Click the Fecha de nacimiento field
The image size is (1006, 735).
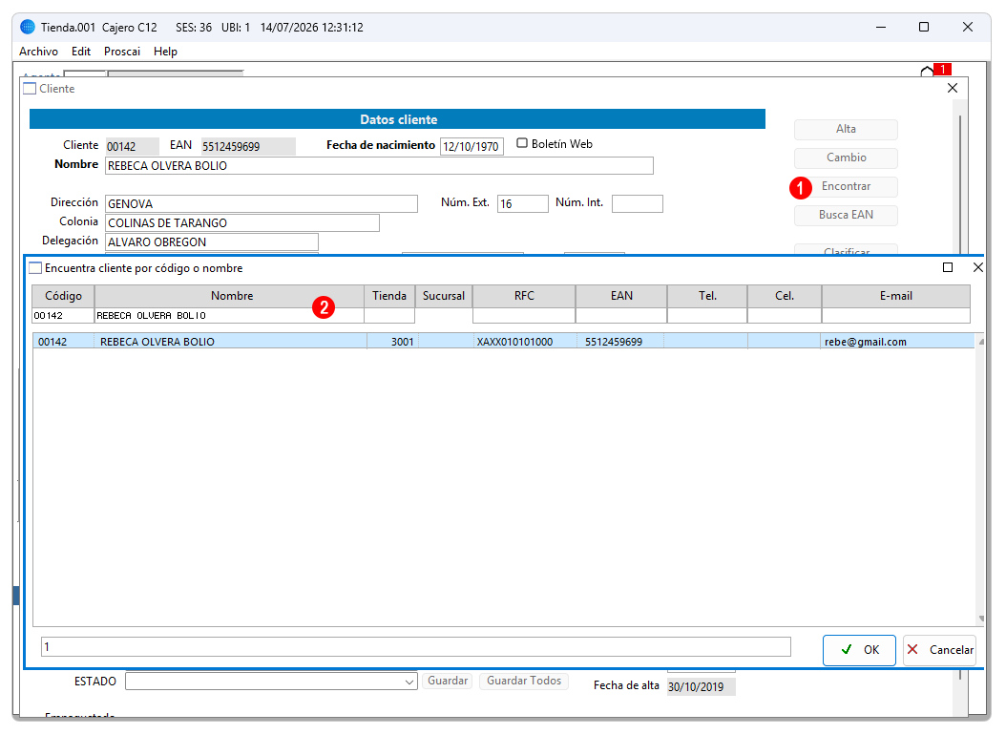[x=472, y=146]
